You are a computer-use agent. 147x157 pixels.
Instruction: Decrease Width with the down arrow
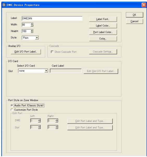point(32,26)
